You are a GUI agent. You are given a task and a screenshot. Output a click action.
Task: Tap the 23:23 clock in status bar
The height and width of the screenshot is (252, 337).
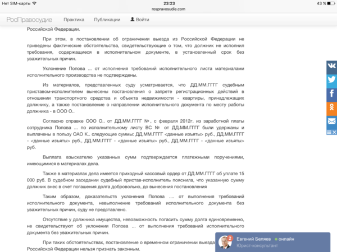click(x=168, y=3)
